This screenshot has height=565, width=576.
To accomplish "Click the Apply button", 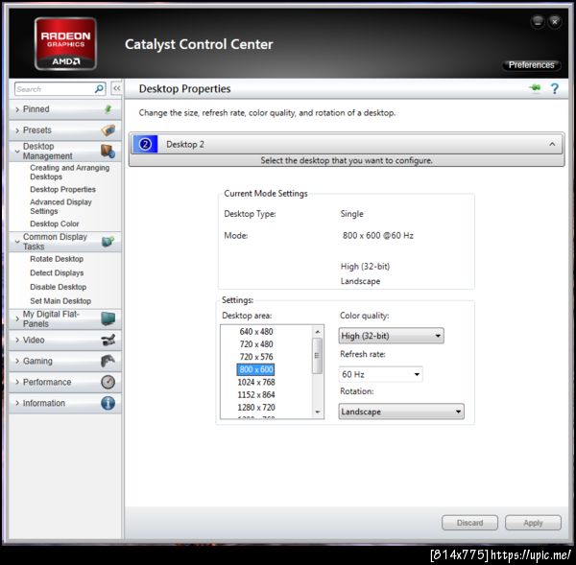I will [x=533, y=523].
